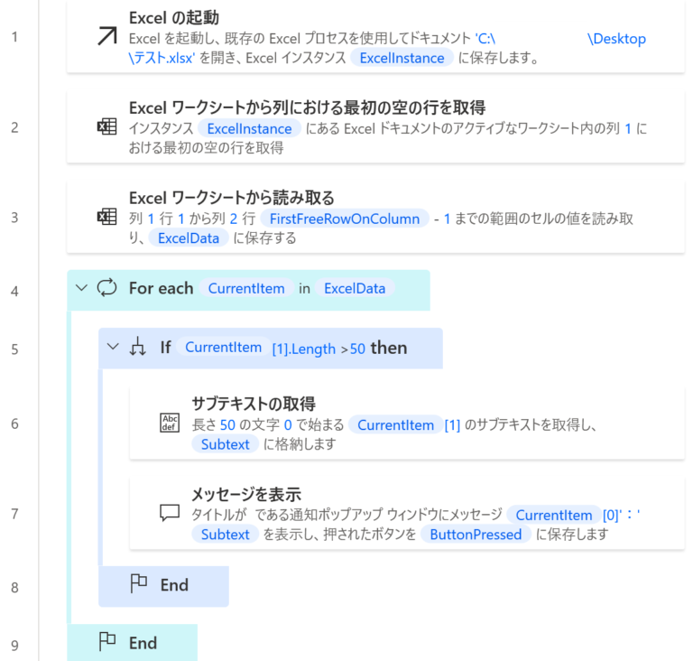Click the flag icon on outer End

[x=107, y=642]
